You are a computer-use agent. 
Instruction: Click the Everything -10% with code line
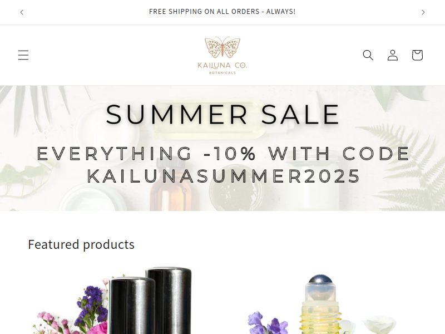point(224,154)
